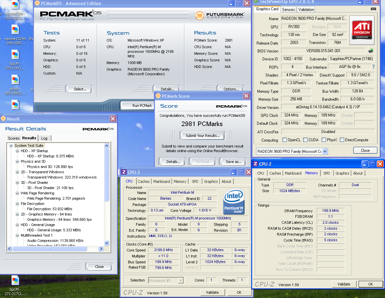The width and height of the screenshot is (385, 298).
Task: Click the GPU-Z Close button
Action: click(x=365, y=150)
